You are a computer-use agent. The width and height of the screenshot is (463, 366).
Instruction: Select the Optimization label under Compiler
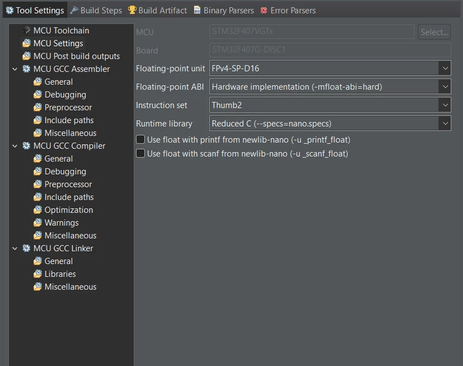69,210
